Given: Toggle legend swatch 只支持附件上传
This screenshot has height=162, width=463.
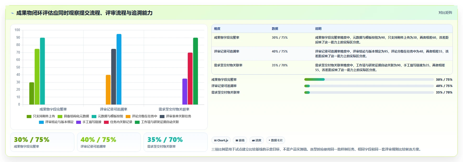Looking at the screenshot, I should (29, 116).
